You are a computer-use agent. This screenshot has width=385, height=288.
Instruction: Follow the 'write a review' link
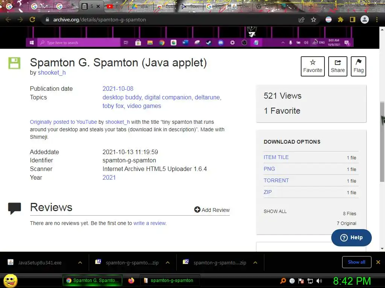pyautogui.click(x=150, y=223)
